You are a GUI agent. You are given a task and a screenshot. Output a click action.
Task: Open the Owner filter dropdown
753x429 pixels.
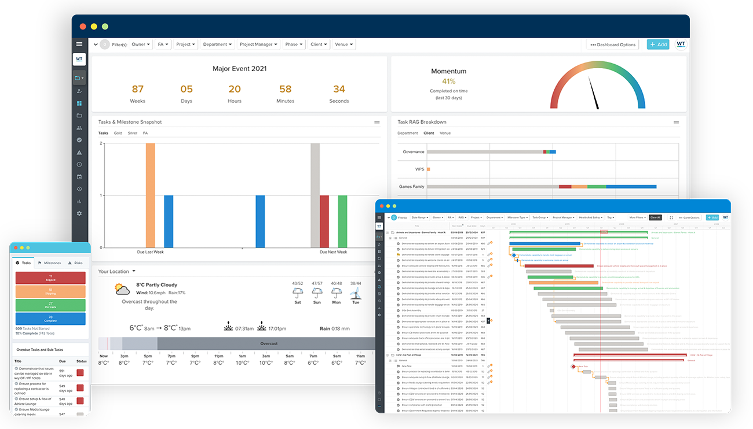coord(140,44)
